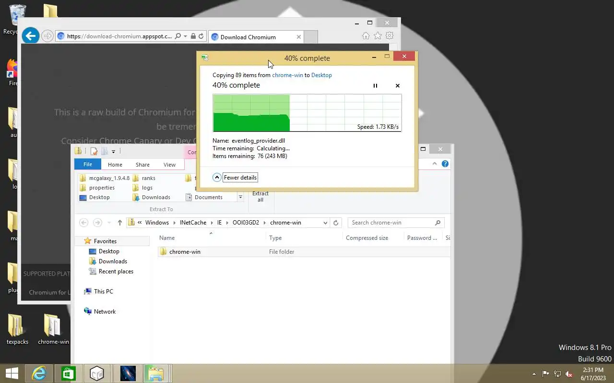Open a new blank IE tab

point(311,37)
